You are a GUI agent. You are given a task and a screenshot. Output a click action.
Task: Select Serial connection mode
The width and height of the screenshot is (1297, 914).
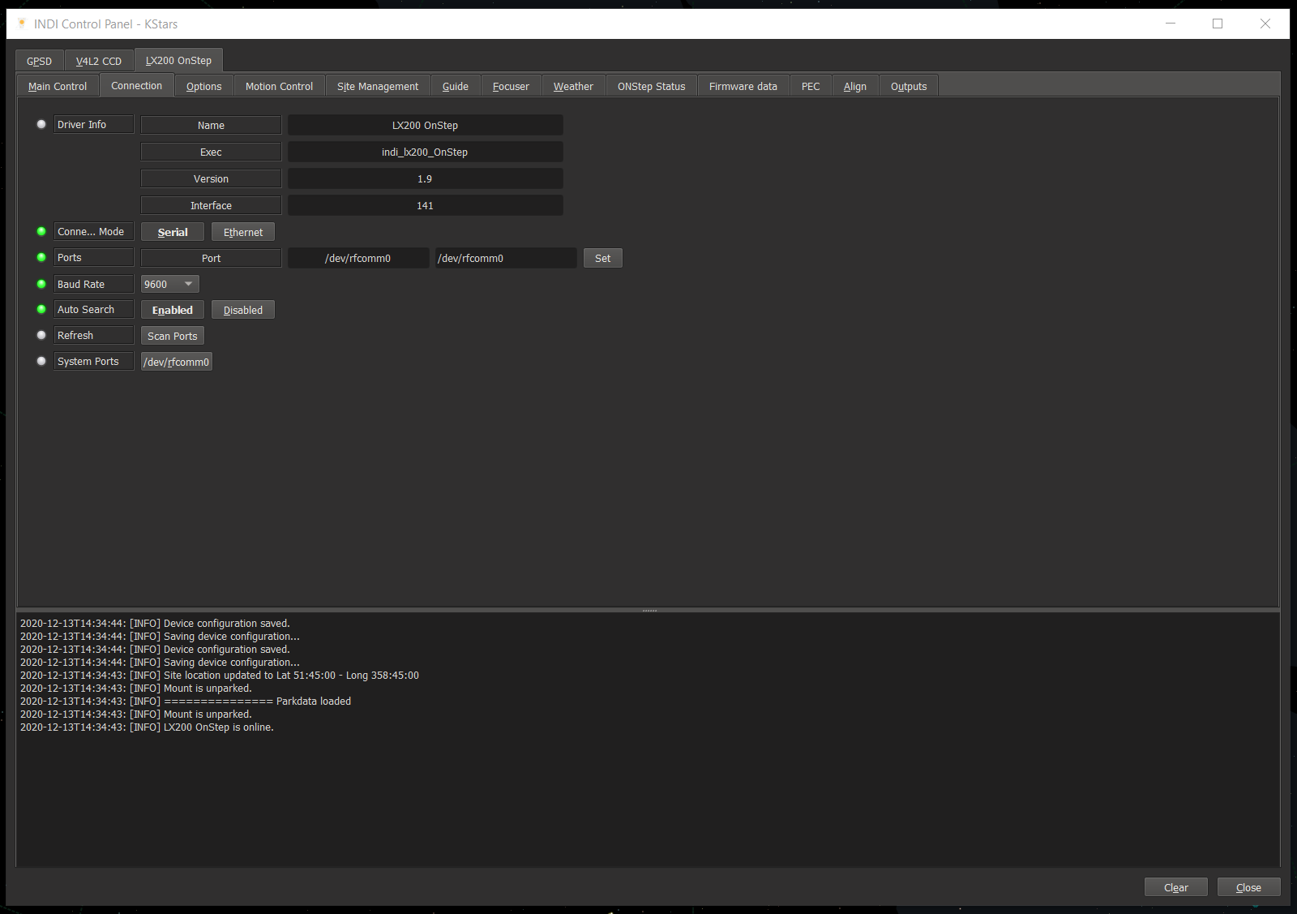173,232
